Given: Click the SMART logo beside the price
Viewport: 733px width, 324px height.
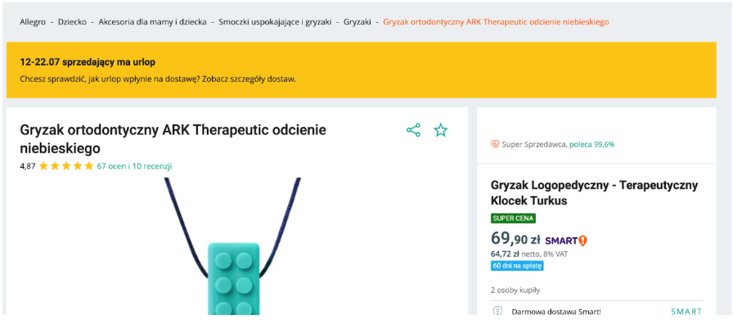Looking at the screenshot, I should point(561,241).
